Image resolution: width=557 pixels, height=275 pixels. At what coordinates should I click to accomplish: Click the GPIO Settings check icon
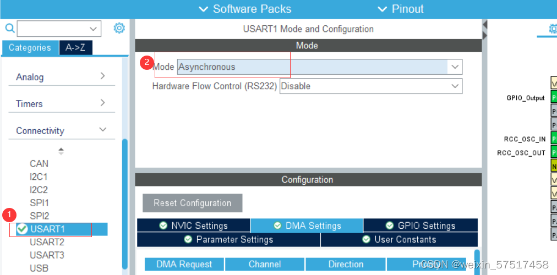click(x=390, y=226)
